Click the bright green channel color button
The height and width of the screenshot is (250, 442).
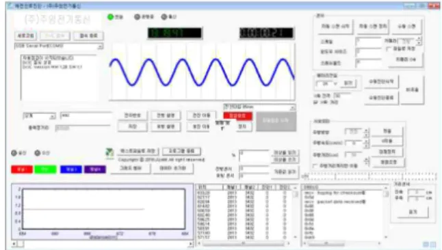click(45, 169)
